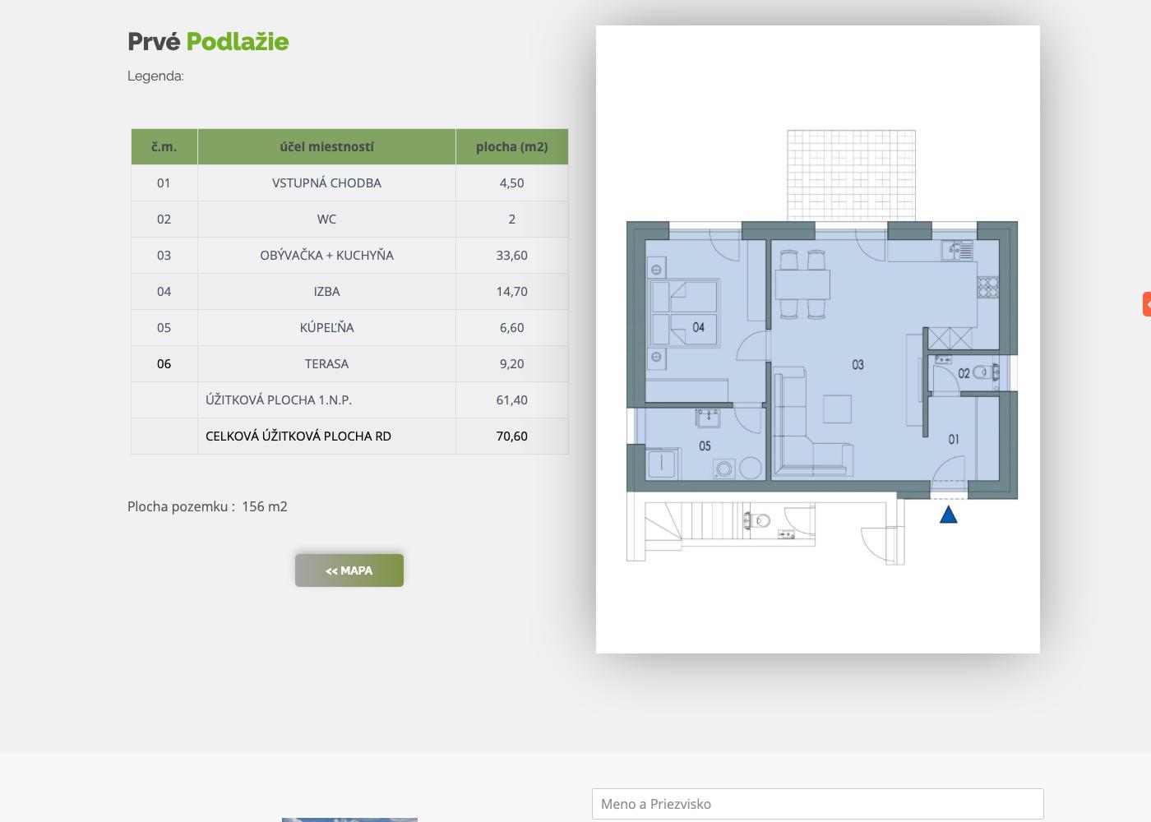Viewport: 1151px width, 822px height.
Task: Click the CELKOVÁ ÚŽITKOVÁ PLOCHA RD row
Action: tap(349, 436)
